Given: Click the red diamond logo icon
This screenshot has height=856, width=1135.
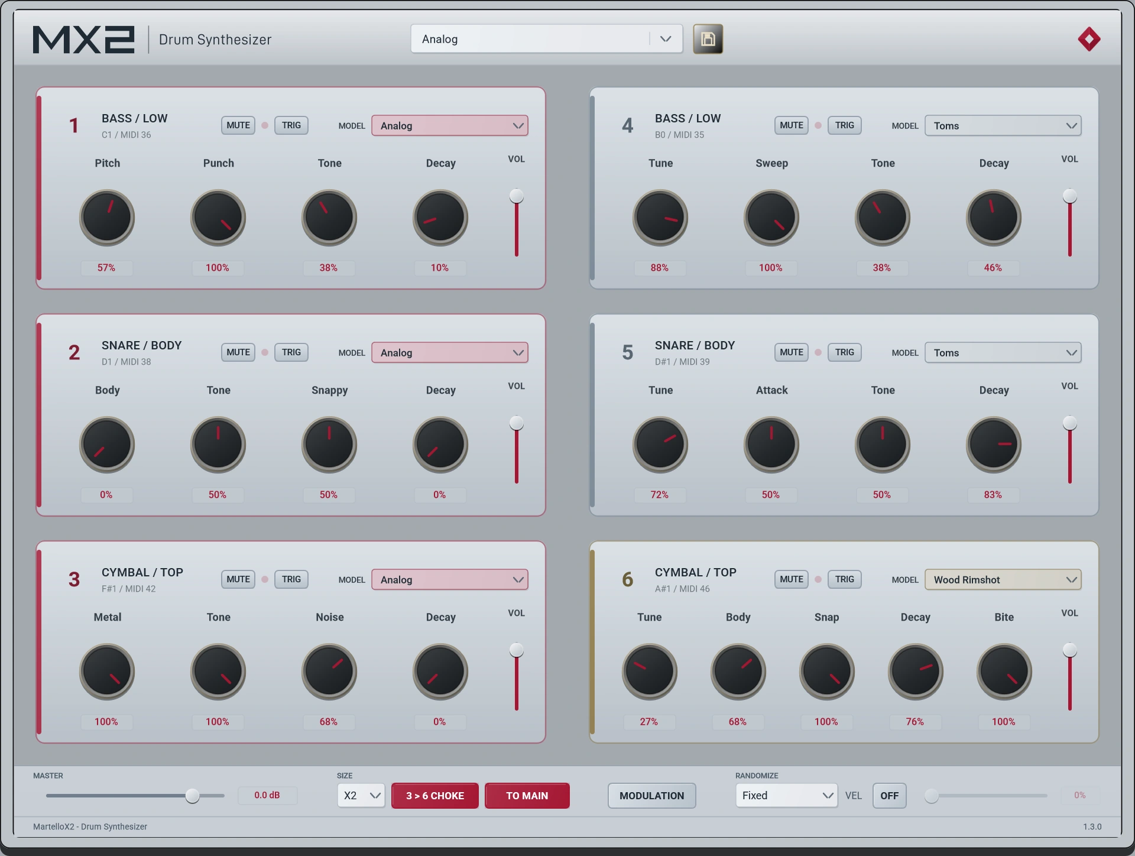Looking at the screenshot, I should point(1089,39).
